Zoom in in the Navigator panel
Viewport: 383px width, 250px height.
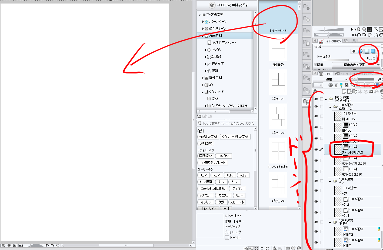[364, 29]
